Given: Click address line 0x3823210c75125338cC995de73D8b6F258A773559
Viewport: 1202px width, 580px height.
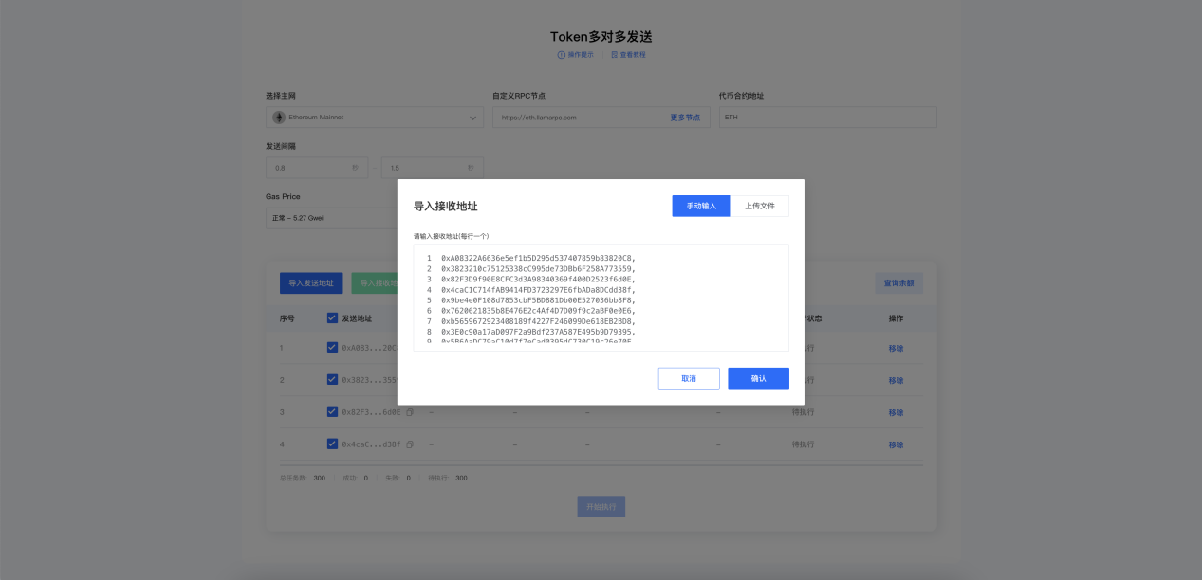Looking at the screenshot, I should click(x=538, y=268).
